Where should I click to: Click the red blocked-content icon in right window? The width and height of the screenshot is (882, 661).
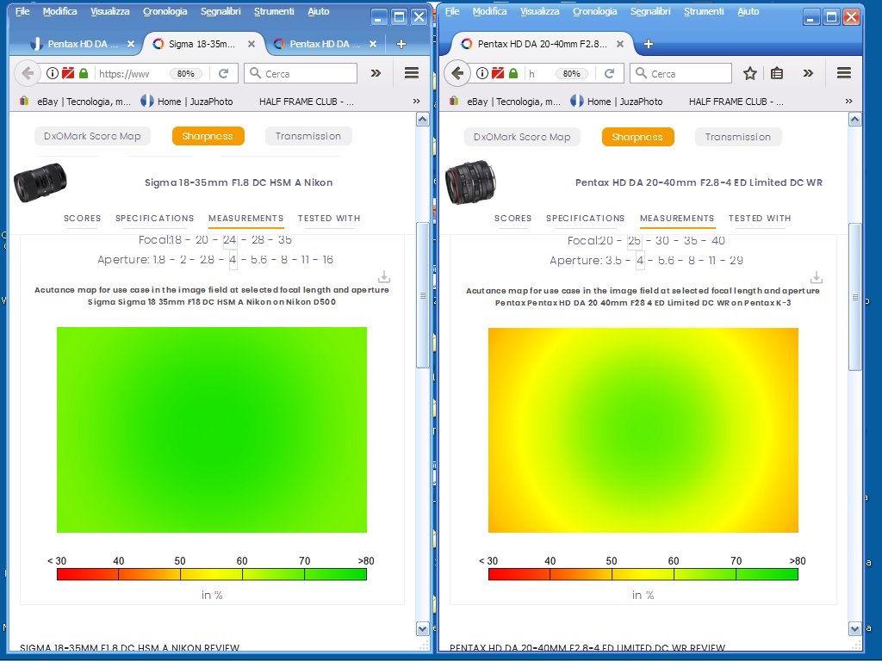(498, 73)
